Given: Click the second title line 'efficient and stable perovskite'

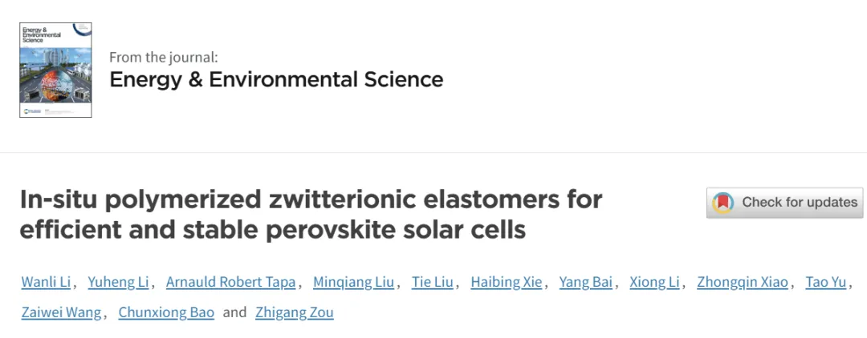Looking at the screenshot, I should 273,230.
